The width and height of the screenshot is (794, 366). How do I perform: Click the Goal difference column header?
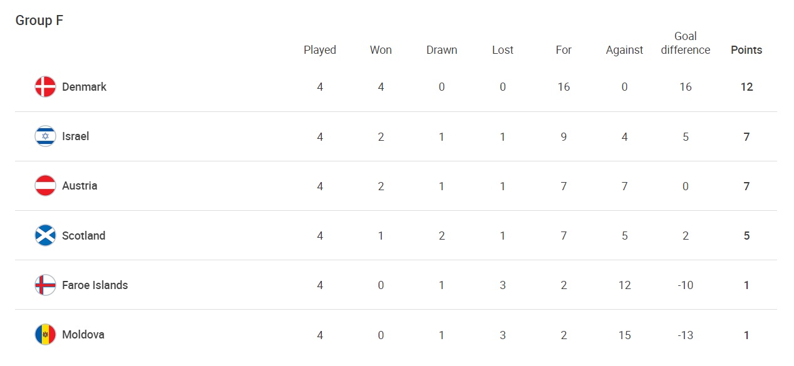[686, 43]
